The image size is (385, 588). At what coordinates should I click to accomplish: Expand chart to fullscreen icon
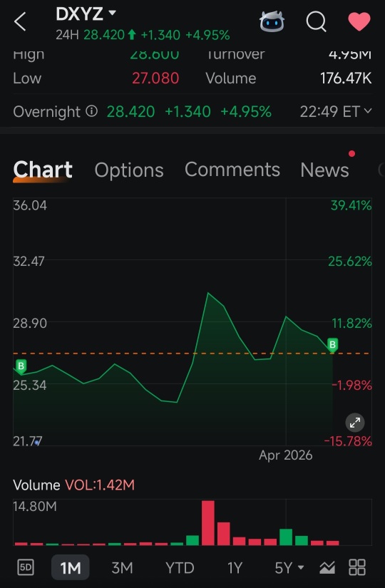[x=354, y=423]
